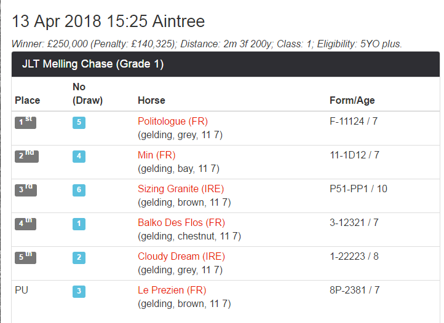The height and width of the screenshot is (323, 444).
Task: Click the JLT Melling Chase header bar
Action: click(225, 64)
